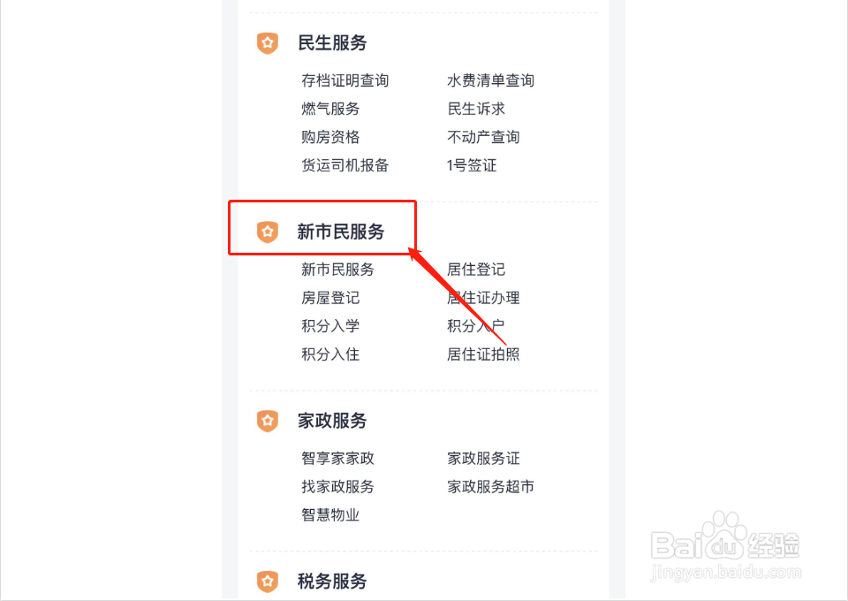
Task: Select 智慧物业 link
Action: point(330,515)
